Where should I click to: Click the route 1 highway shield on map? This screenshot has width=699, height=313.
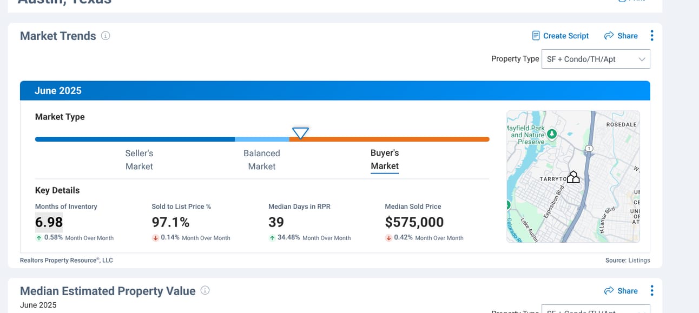point(589,148)
